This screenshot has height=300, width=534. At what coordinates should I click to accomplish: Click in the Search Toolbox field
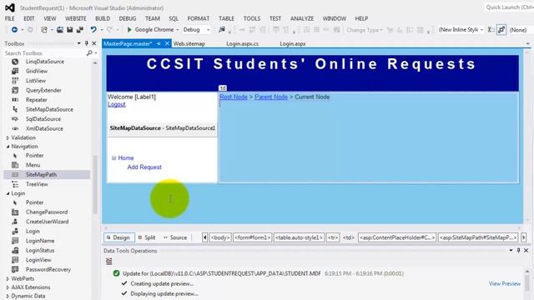click(44, 53)
